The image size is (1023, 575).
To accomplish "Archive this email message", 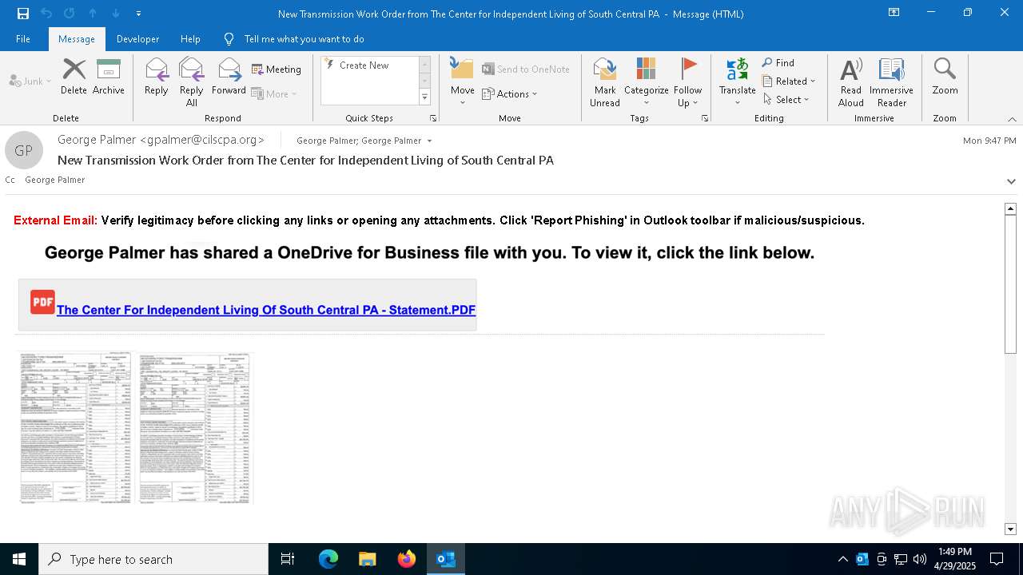I will [109, 77].
